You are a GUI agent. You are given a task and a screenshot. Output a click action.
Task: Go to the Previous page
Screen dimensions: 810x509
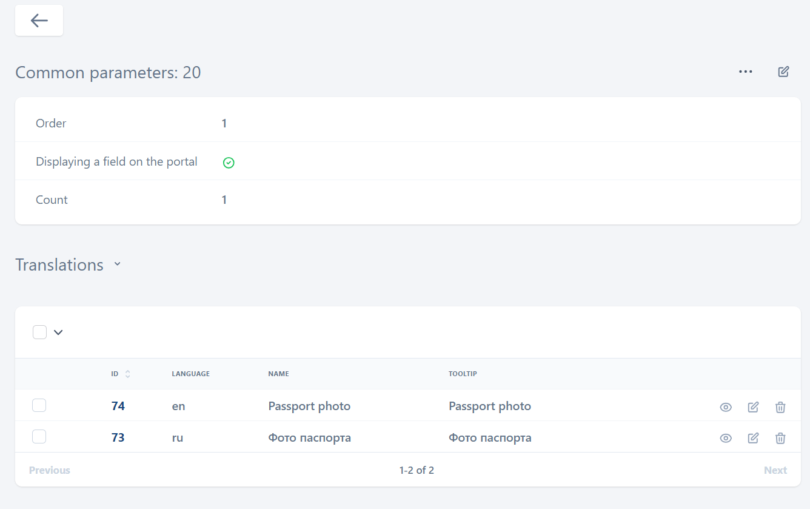point(50,470)
